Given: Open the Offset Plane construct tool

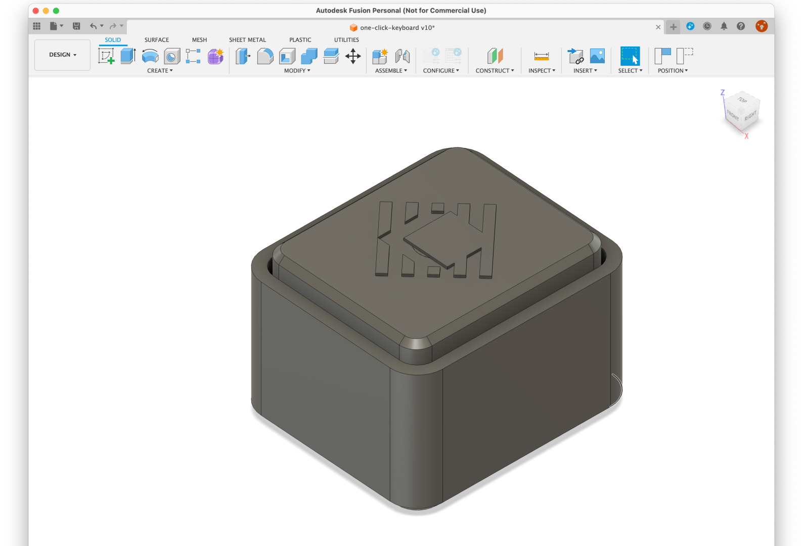Looking at the screenshot, I should (x=495, y=56).
